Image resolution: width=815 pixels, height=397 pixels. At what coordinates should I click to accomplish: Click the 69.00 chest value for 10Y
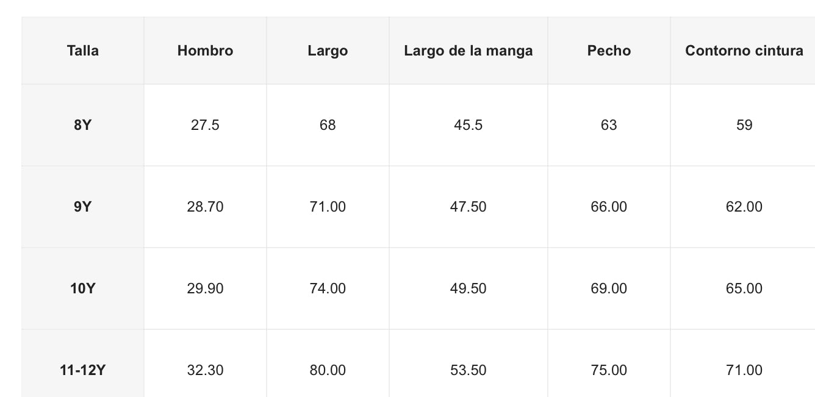(609, 288)
